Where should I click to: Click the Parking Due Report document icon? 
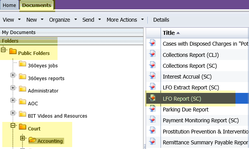152,109
